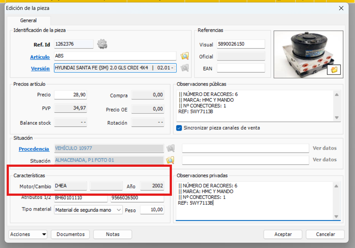Follow the Artículo hyperlink

click(40, 57)
